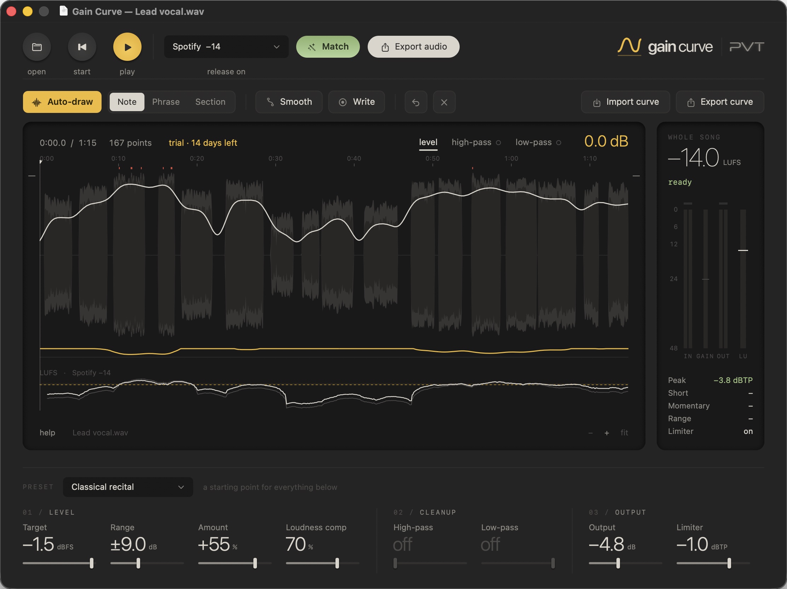
Task: Toggle the Limiter on setting in meter panel
Action: (x=710, y=431)
